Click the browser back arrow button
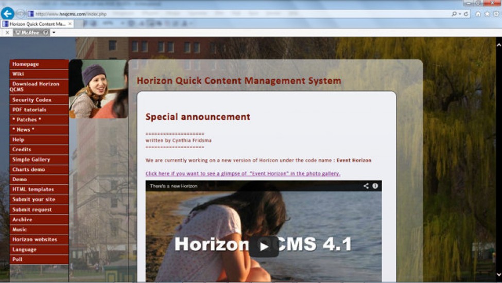The image size is (502, 283). click(x=7, y=13)
